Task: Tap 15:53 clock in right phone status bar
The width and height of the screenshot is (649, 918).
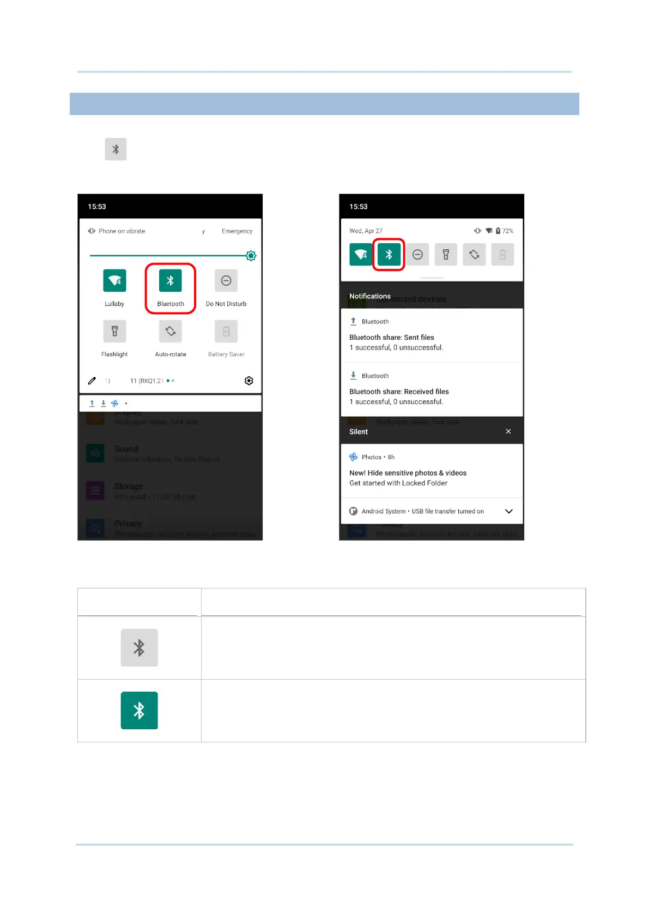Action: [359, 207]
